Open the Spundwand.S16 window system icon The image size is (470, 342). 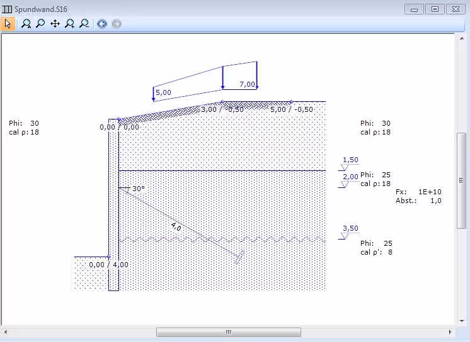point(7,9)
